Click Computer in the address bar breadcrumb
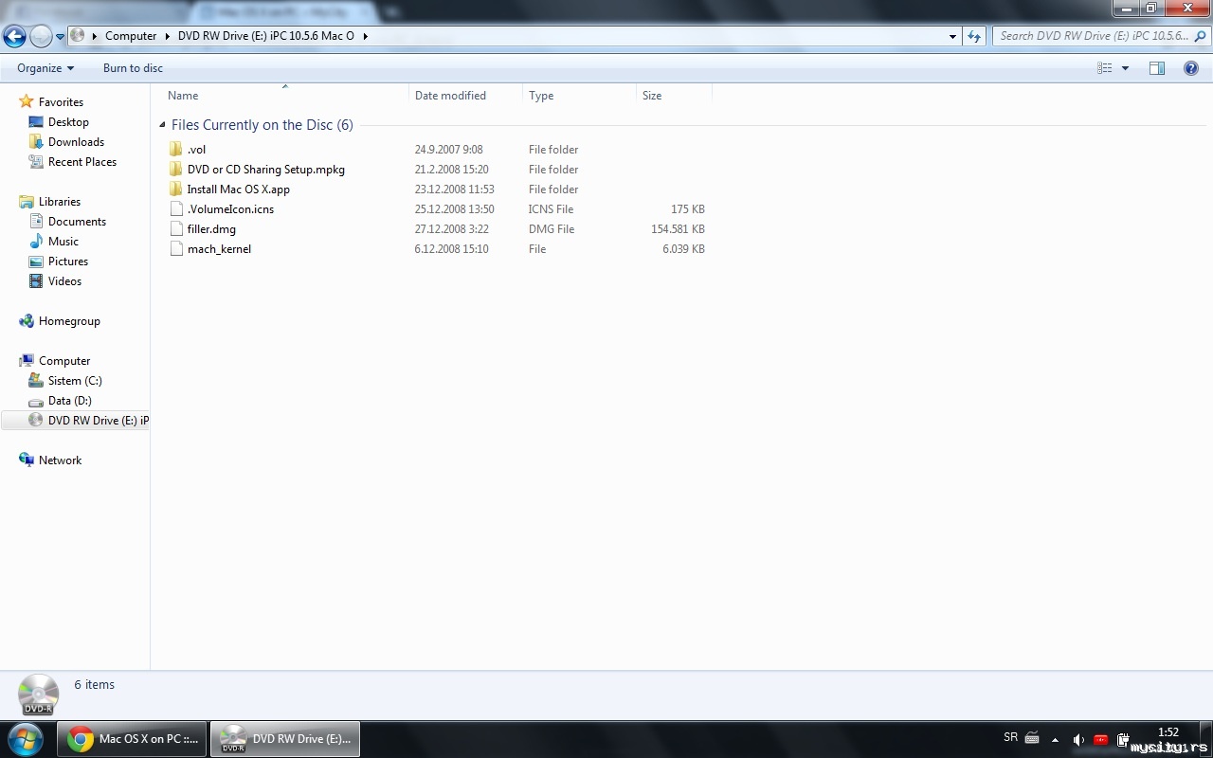 click(131, 36)
